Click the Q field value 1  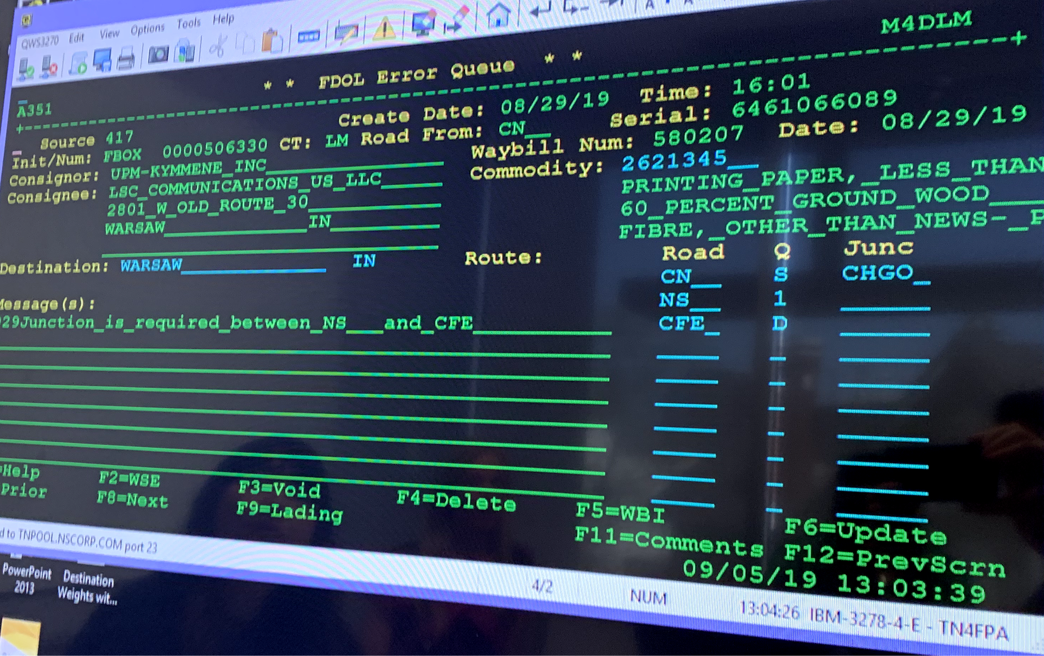tap(780, 298)
